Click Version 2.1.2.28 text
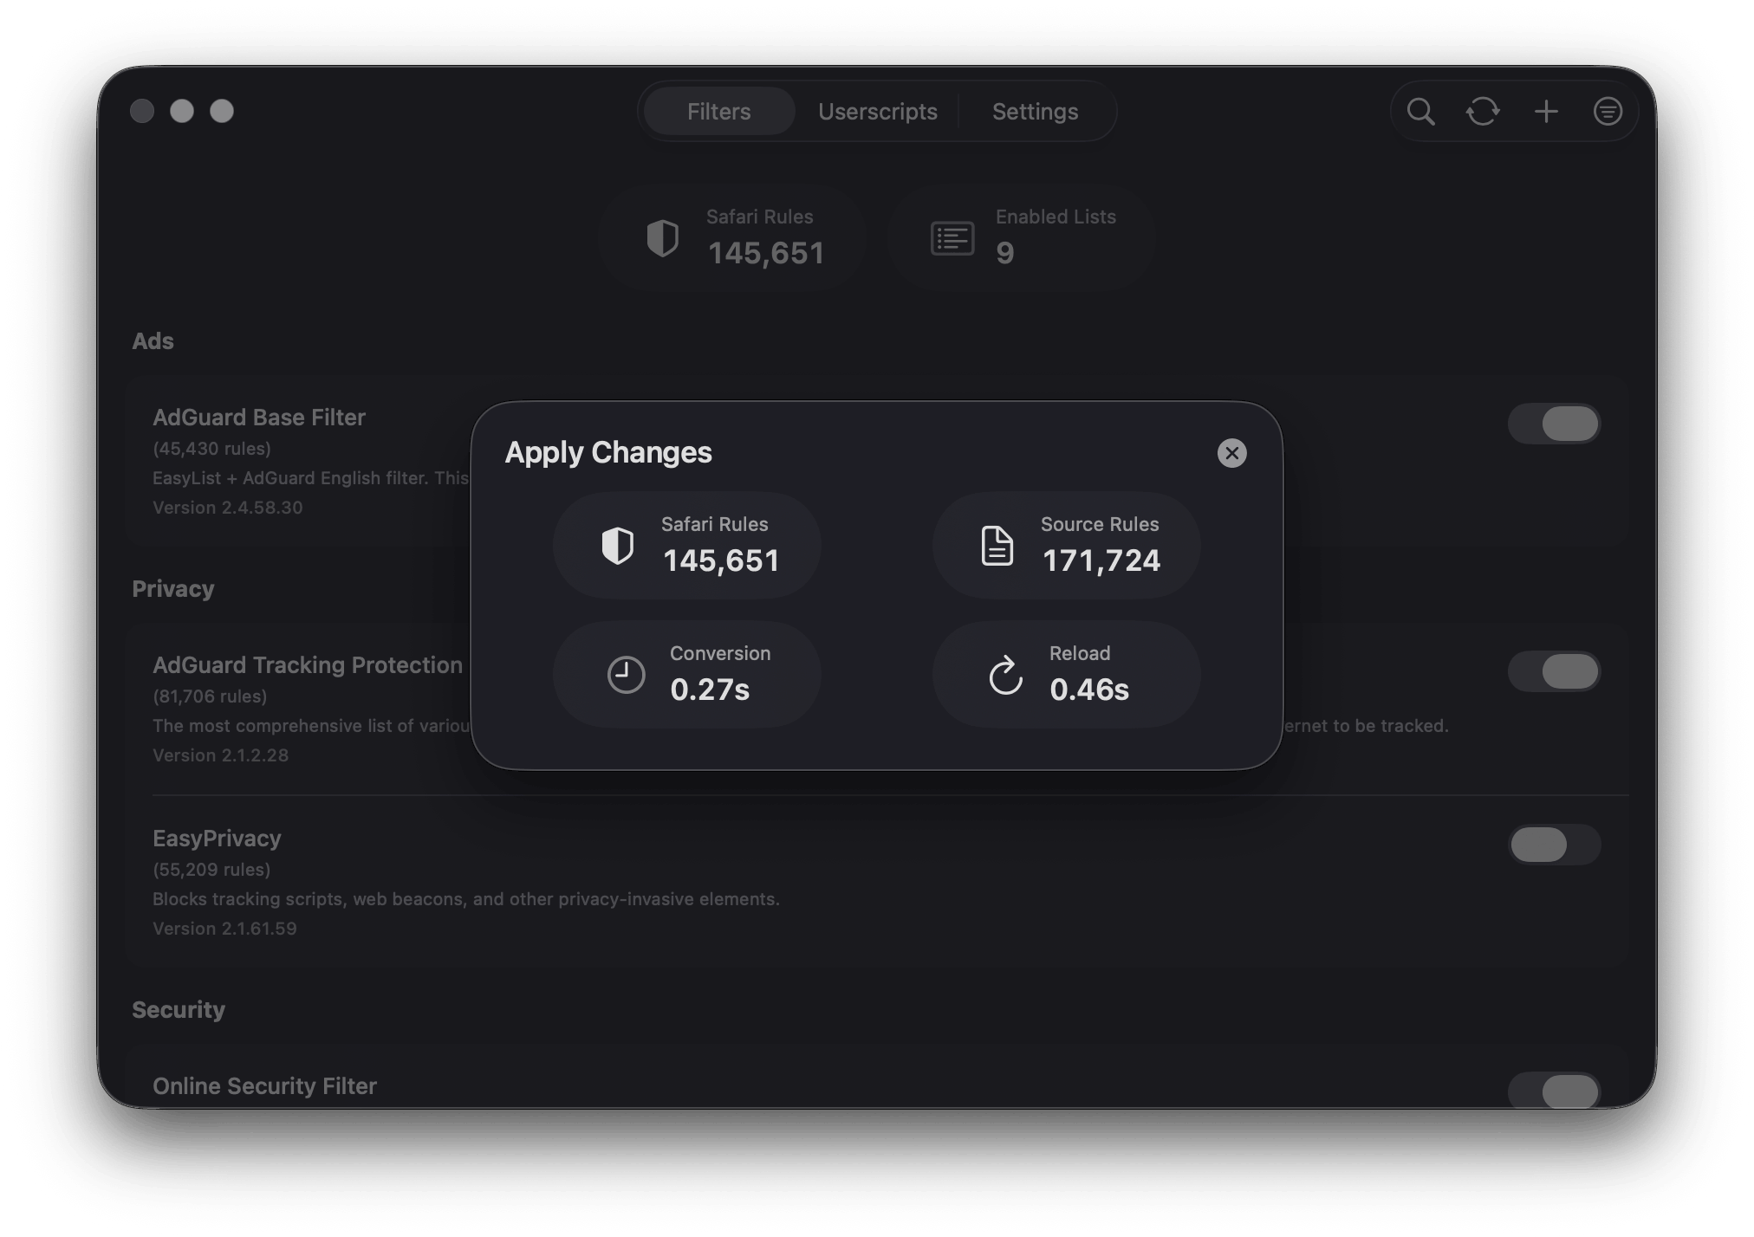Image resolution: width=1754 pixels, height=1237 pixels. pos(220,755)
